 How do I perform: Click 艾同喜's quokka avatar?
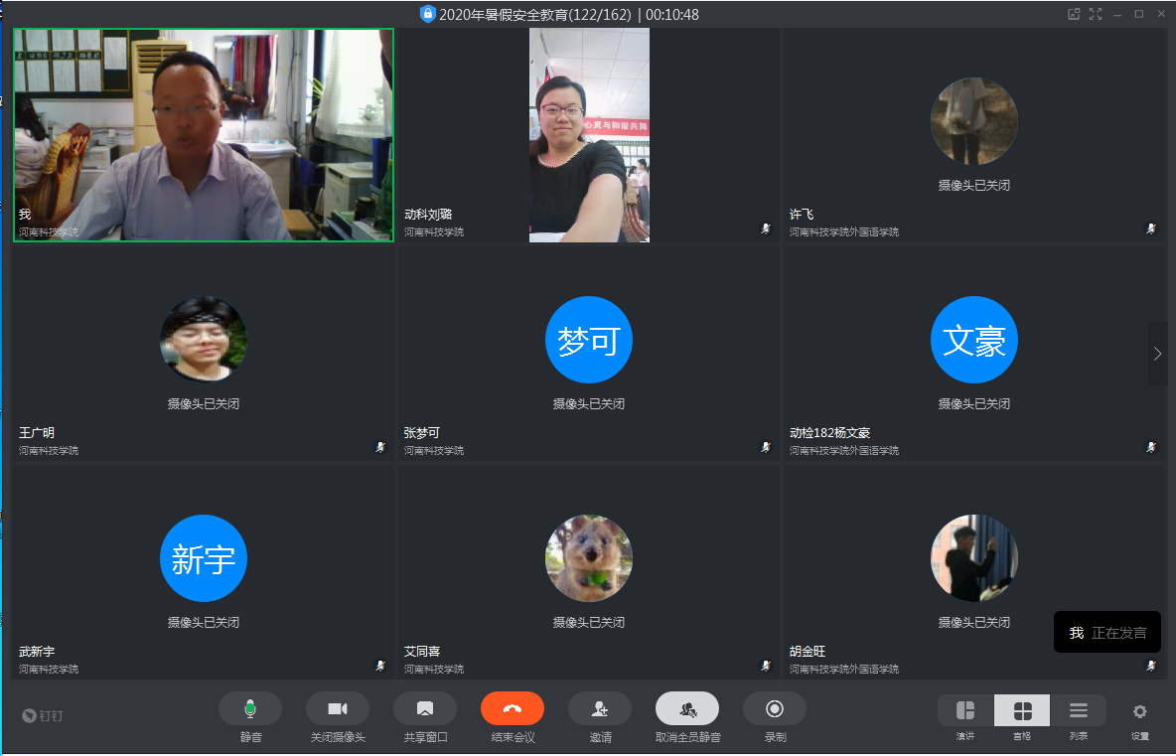pyautogui.click(x=589, y=558)
